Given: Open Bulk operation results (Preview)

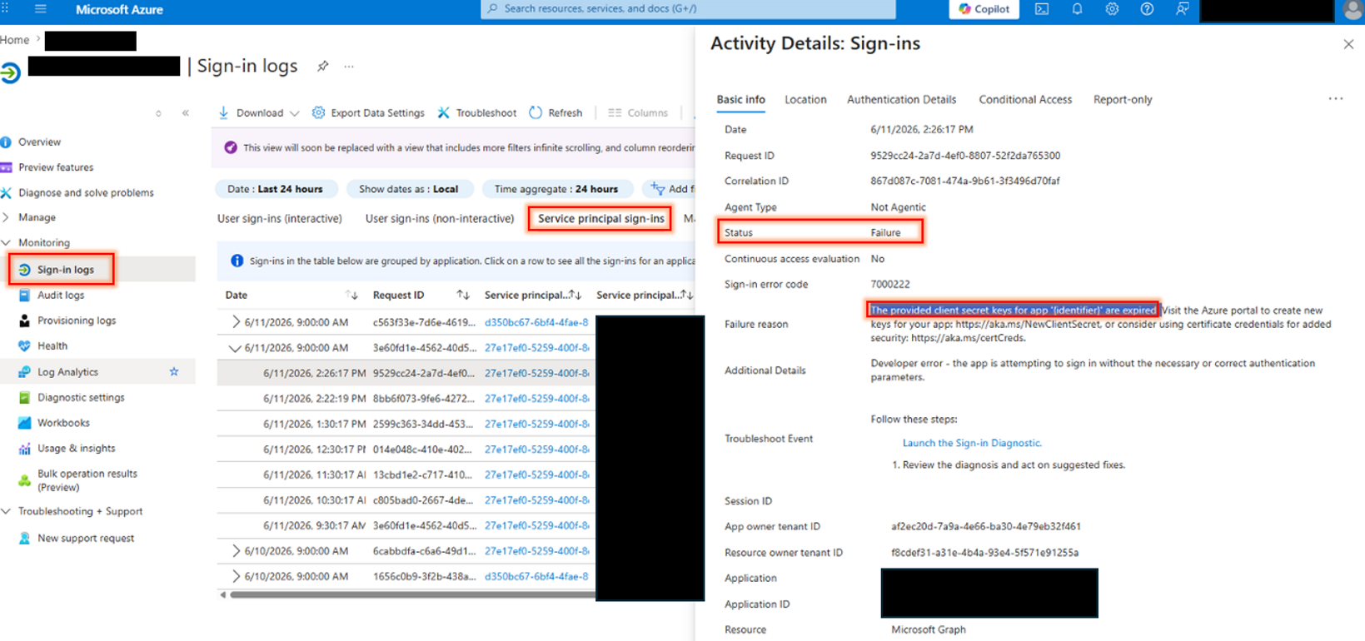Looking at the screenshot, I should click(87, 480).
